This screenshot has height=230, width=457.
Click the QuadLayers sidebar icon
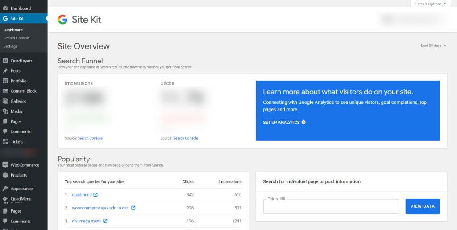(x=5, y=61)
